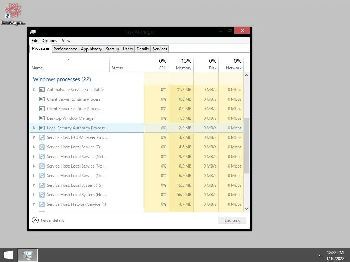The width and height of the screenshot is (350, 262).
Task: Close the Task Manager window
Action: 242,30
